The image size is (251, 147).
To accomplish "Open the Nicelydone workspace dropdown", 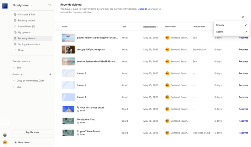I will (x=22, y=5).
